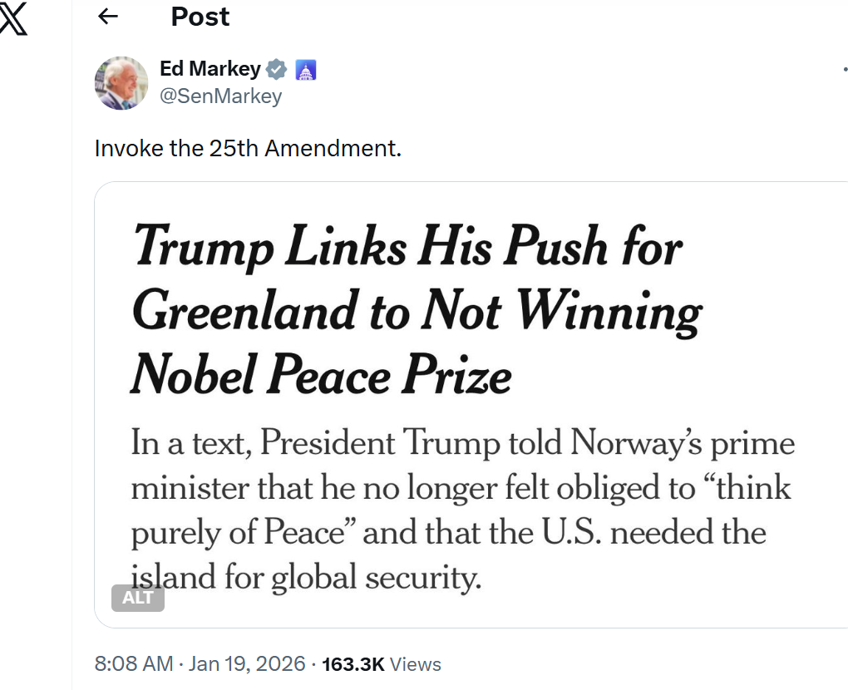Click the "Post" page heading
Image resolution: width=848 pixels, height=690 pixels.
(200, 17)
